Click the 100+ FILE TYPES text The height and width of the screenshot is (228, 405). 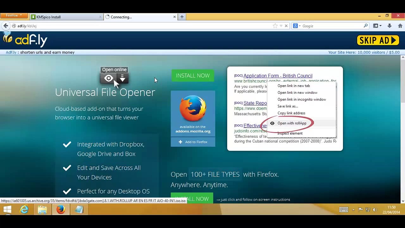coord(215,174)
